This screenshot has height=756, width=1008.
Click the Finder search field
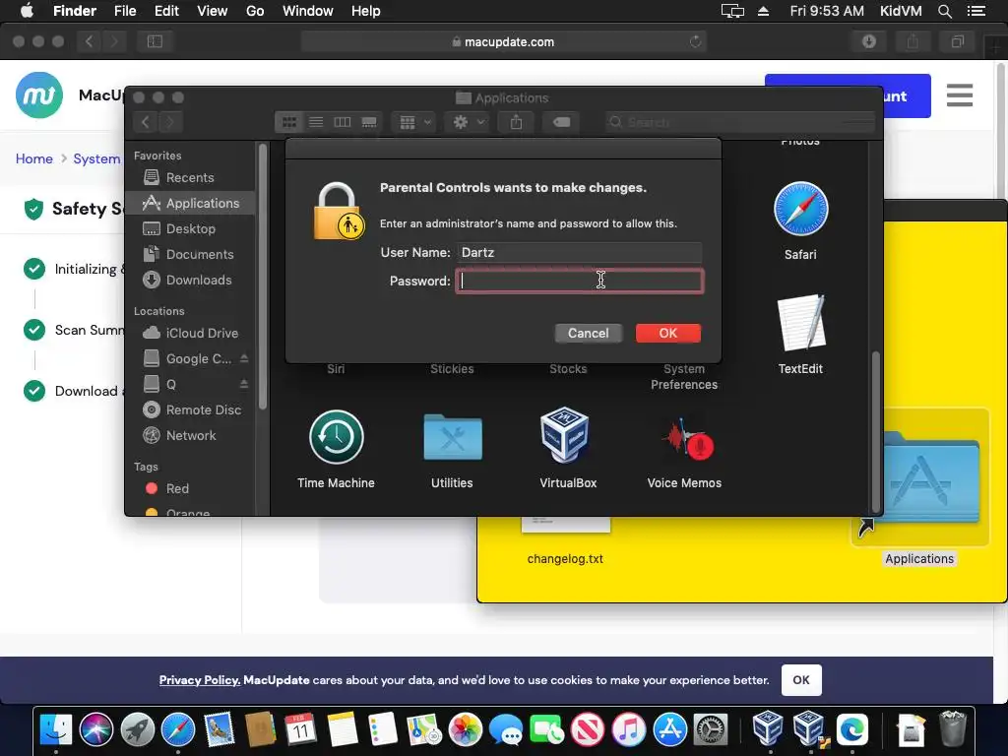pyautogui.click(x=739, y=122)
